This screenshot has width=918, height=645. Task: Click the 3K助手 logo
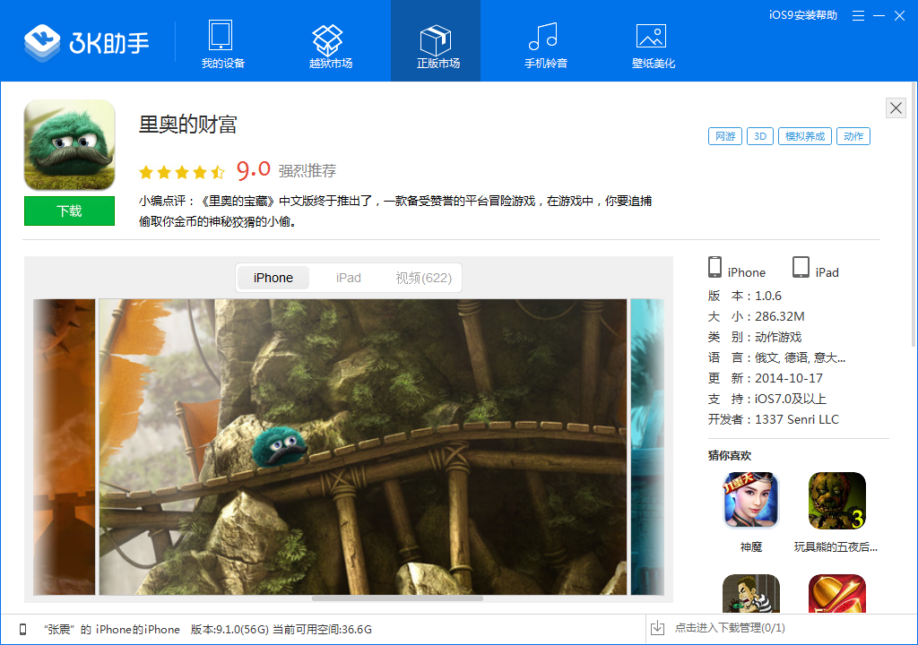86,42
